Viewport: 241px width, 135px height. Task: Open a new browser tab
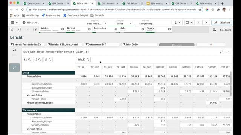222,3
